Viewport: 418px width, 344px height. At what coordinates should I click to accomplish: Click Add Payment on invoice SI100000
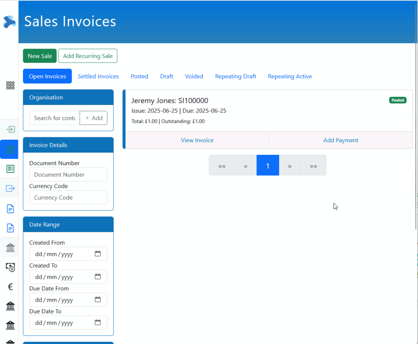coord(340,140)
